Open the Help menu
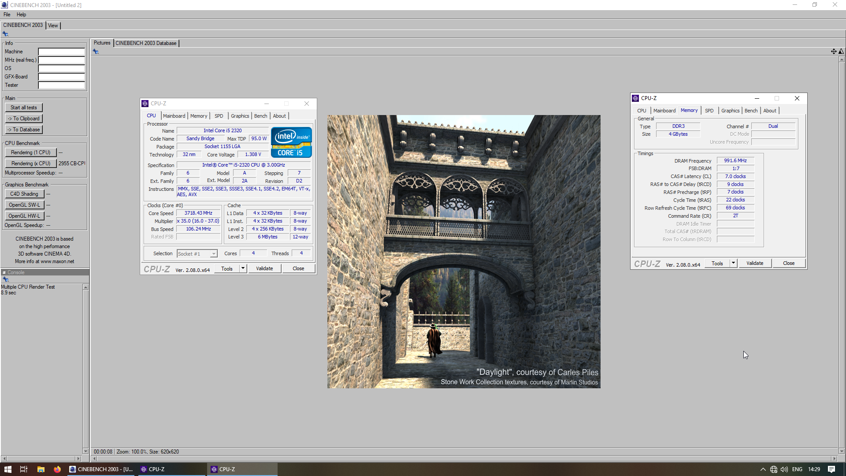The image size is (846, 476). pos(21,15)
